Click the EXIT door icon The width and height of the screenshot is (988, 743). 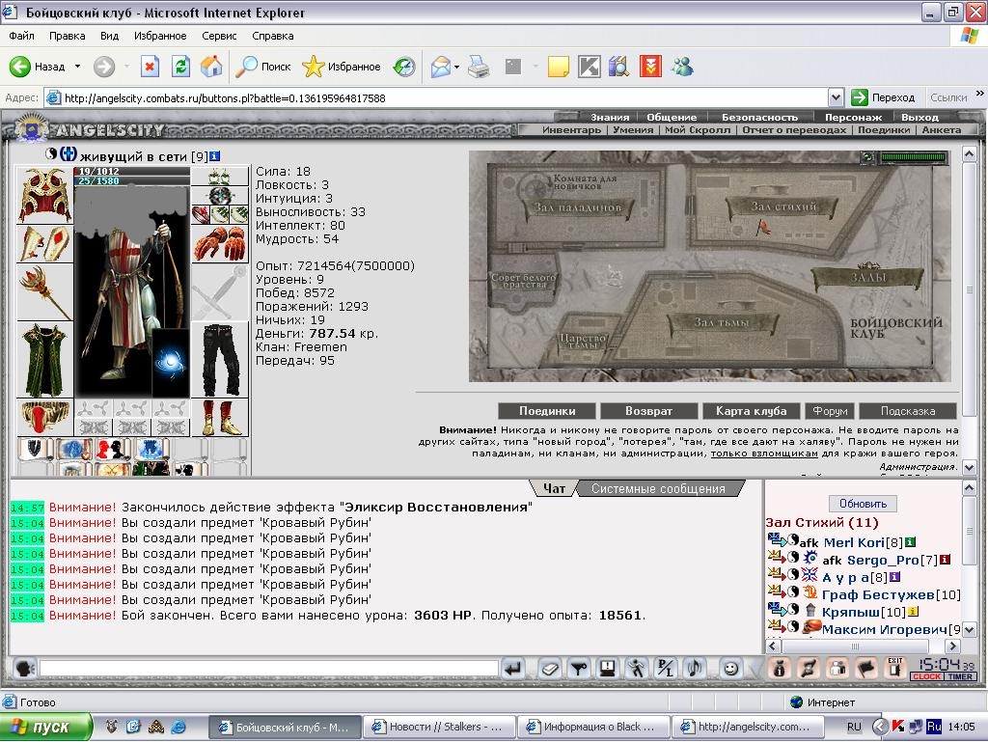coord(894,668)
